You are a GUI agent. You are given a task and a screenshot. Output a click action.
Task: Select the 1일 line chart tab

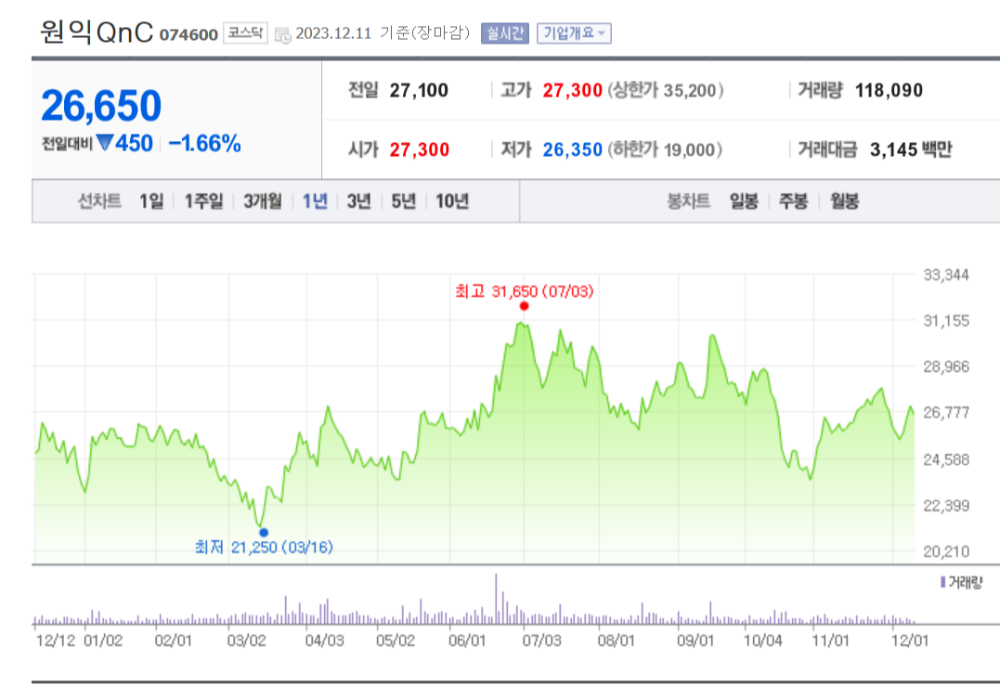point(151,201)
